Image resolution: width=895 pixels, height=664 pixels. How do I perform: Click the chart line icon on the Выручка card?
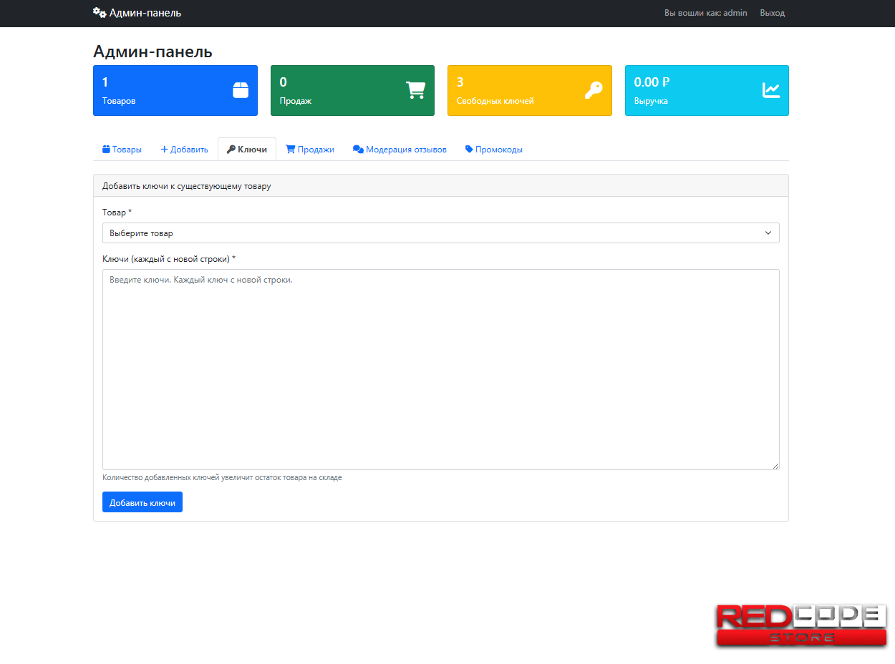tap(771, 90)
